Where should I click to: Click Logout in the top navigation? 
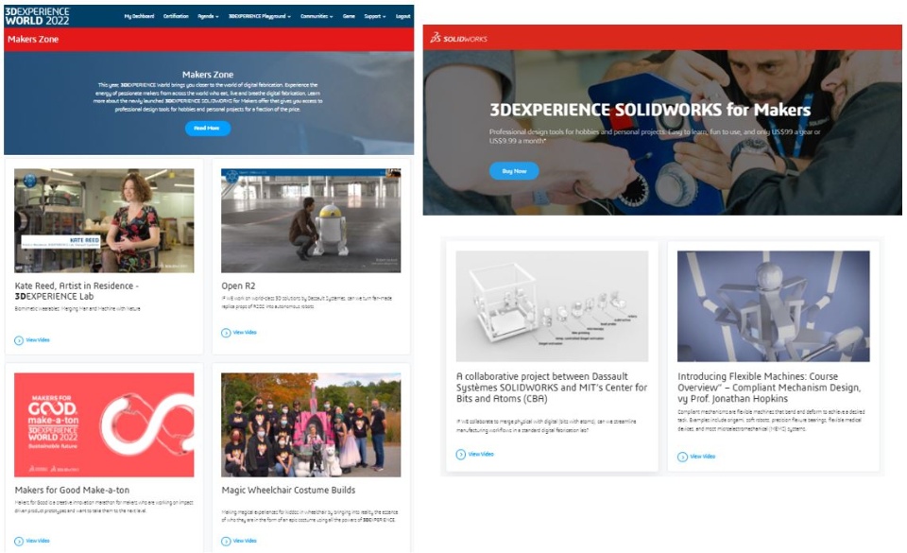point(403,16)
